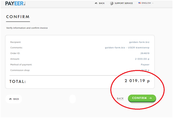Expand the language dropdown chevron
Image resolution: width=173 pixels, height=118 pixels.
click(x=153, y=3)
